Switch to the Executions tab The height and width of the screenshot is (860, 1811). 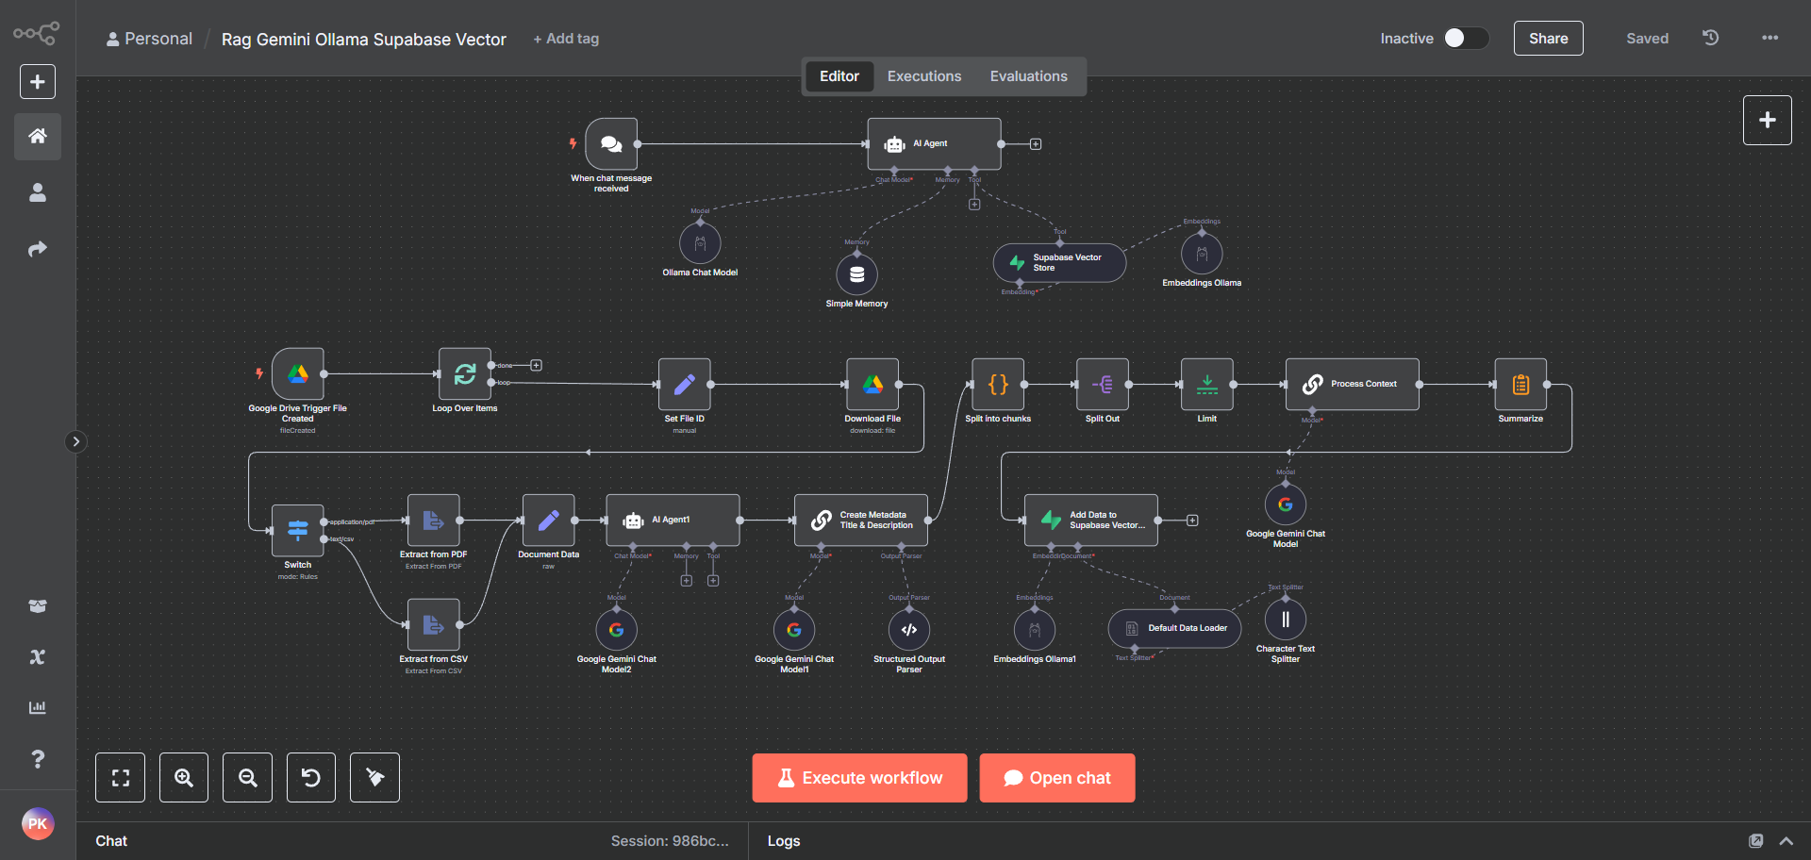pos(924,76)
